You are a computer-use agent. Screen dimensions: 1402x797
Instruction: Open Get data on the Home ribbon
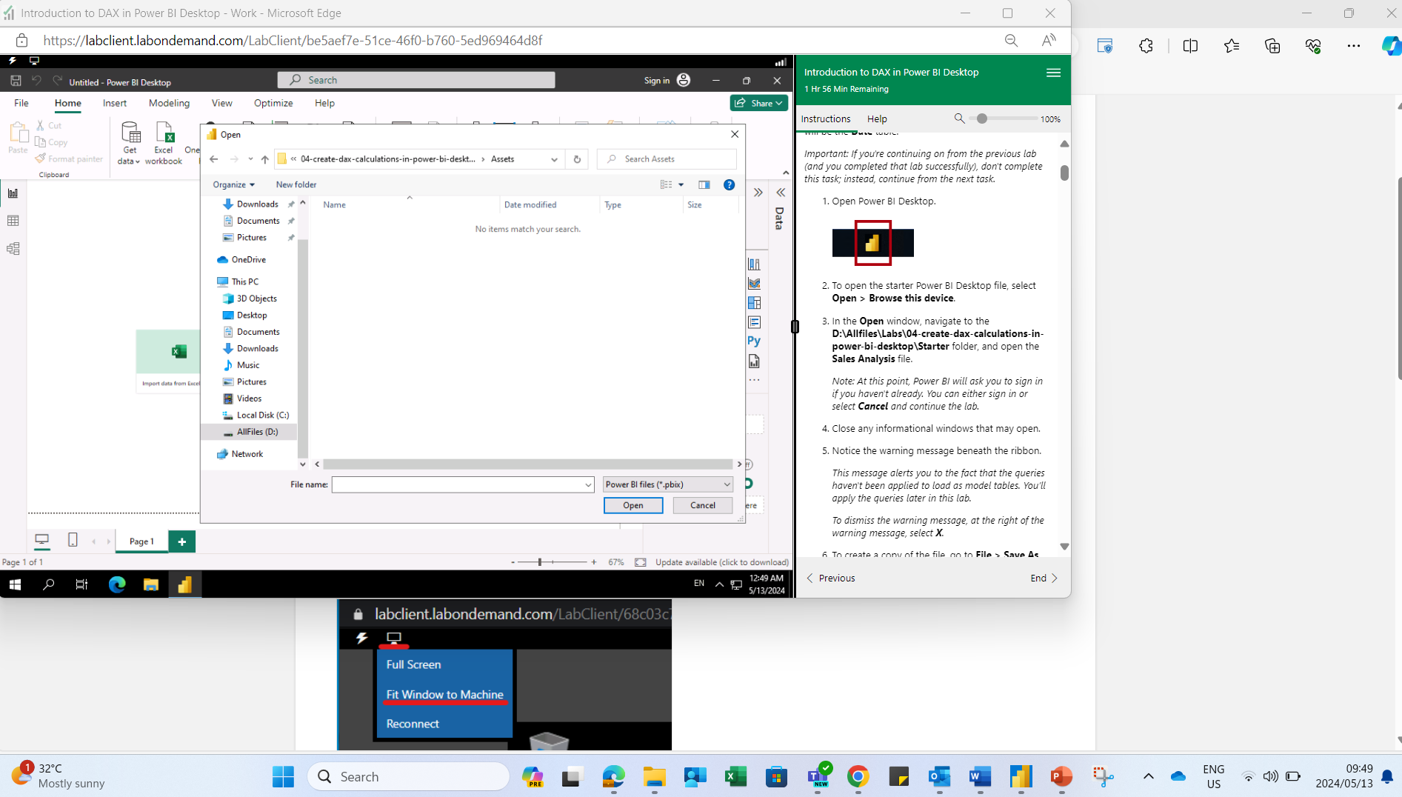(130, 142)
